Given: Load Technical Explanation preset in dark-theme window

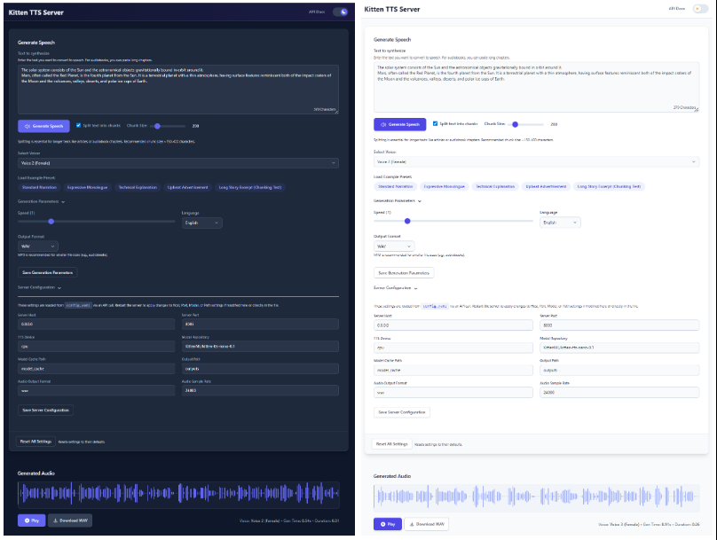Looking at the screenshot, I should click(138, 187).
